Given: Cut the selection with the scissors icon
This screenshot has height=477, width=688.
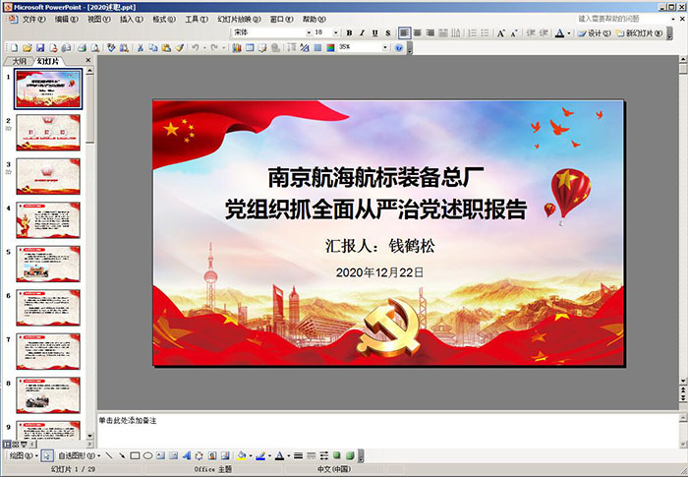Looking at the screenshot, I should (x=141, y=48).
